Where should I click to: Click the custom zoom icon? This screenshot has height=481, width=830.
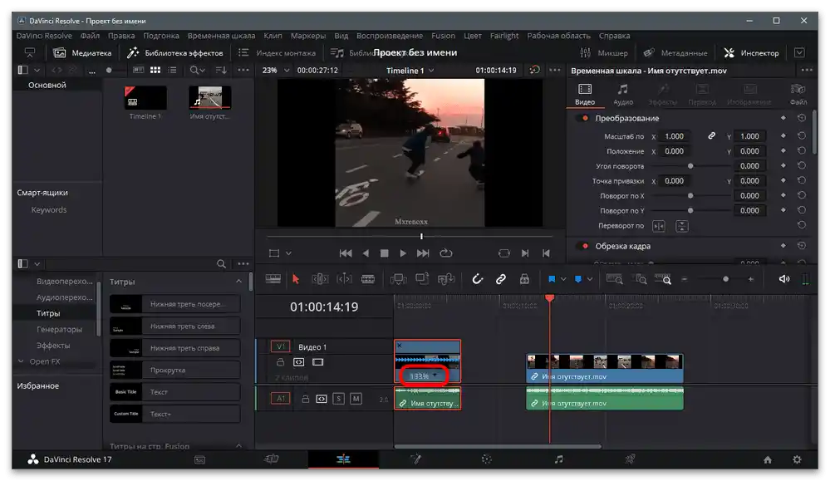point(663,279)
